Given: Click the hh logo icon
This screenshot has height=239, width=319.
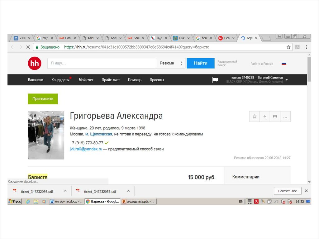Looking at the screenshot, I should [34, 64].
